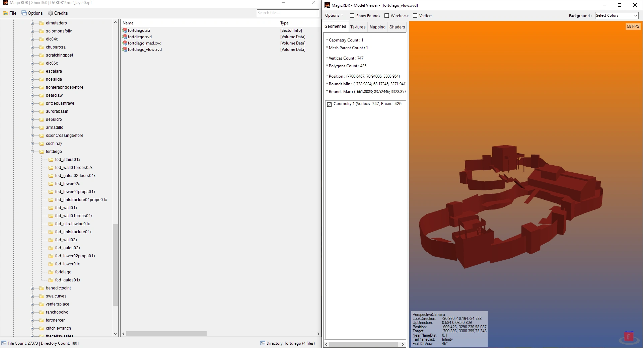Open the File menu

click(x=10, y=13)
